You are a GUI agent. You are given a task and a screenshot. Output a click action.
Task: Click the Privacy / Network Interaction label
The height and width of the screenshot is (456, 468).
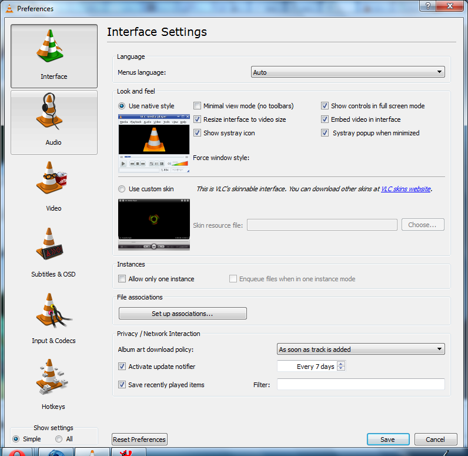point(159,334)
